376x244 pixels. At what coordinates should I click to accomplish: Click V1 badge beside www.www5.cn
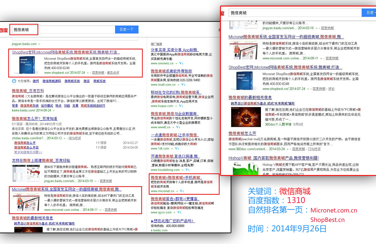(178, 128)
